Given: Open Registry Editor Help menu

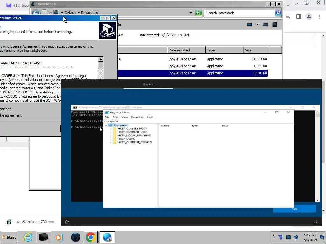Looking at the screenshot, I should coord(150,117).
